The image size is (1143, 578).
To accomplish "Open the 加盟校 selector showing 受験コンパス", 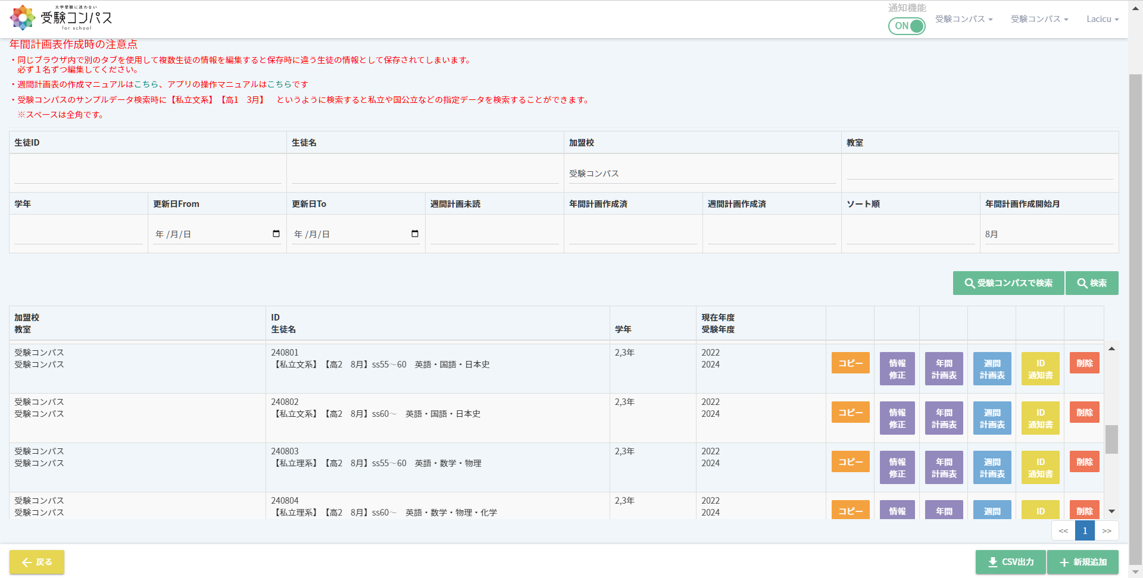I will pos(702,173).
